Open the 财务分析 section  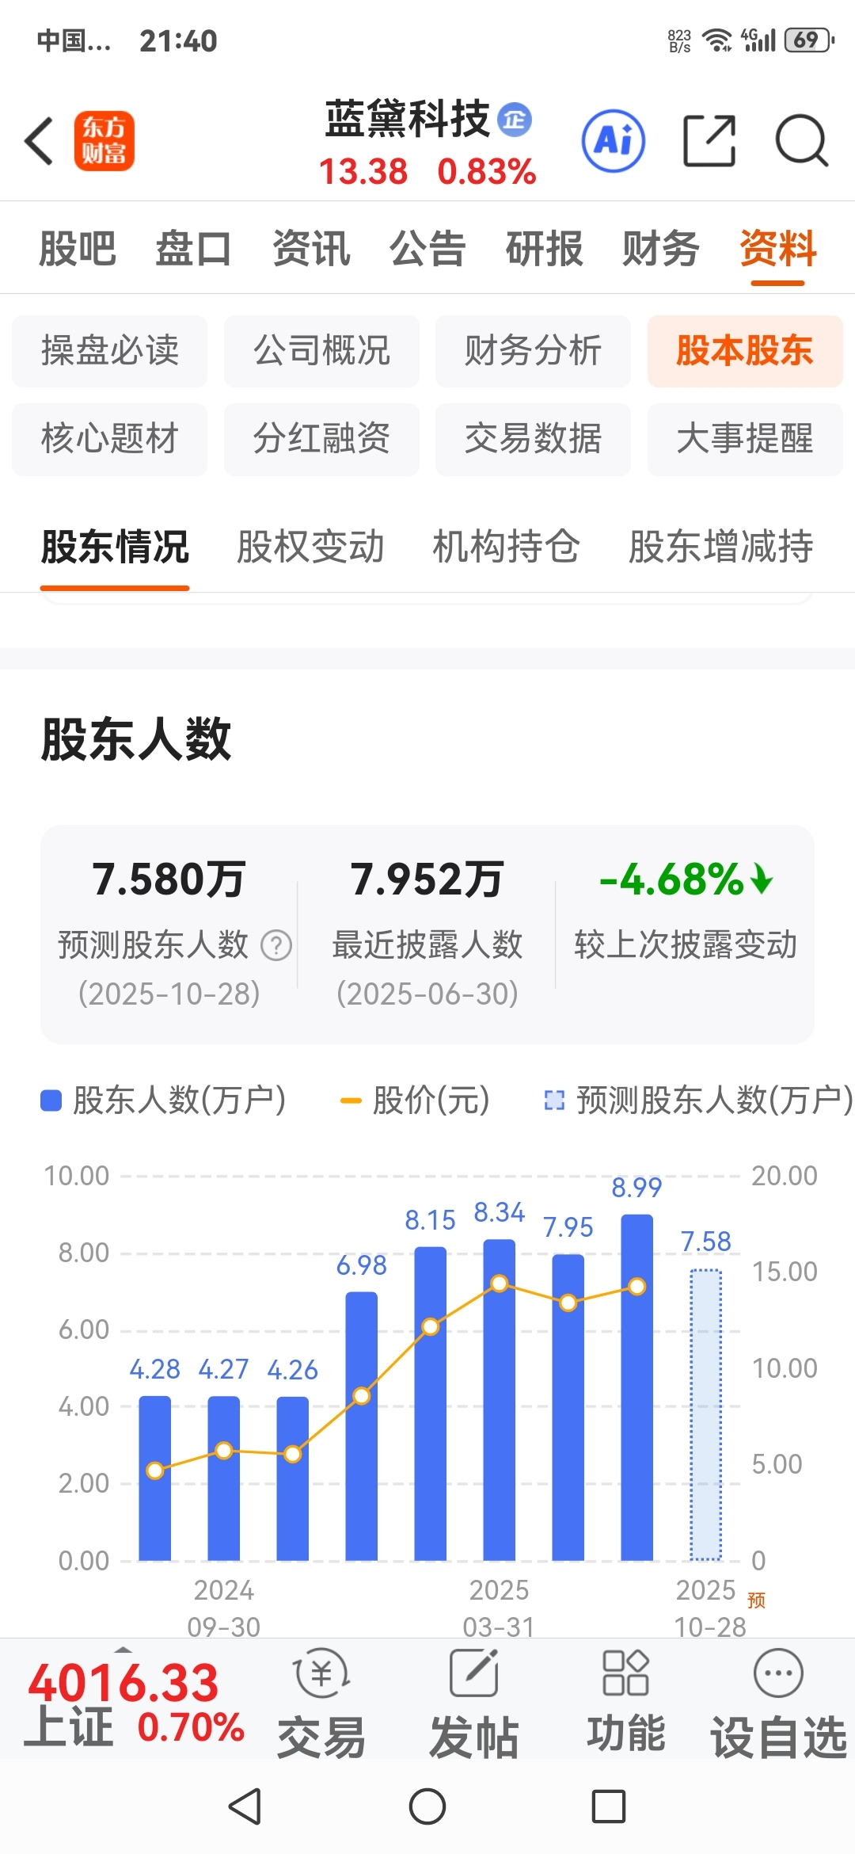533,351
